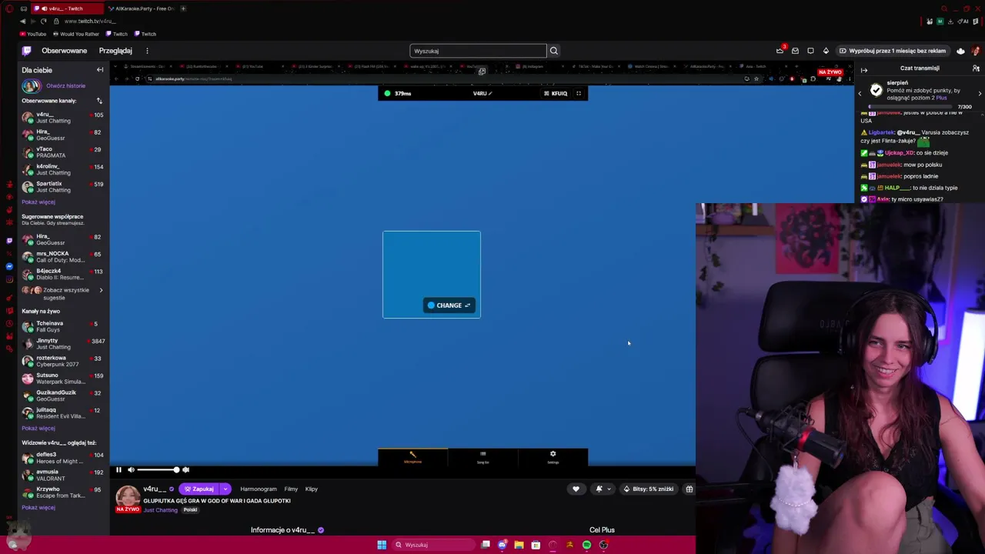Image resolution: width=985 pixels, height=554 pixels.
Task: Open the Windows Start menu
Action: (x=382, y=545)
